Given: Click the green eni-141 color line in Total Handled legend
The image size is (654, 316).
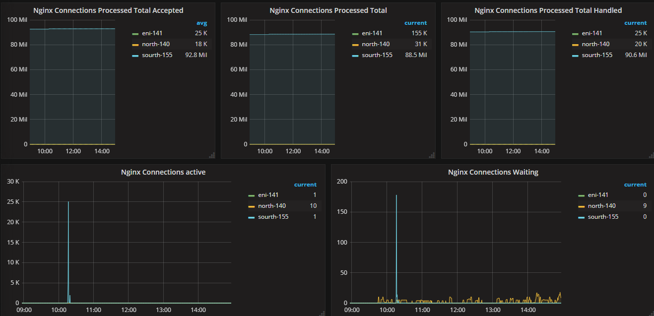Looking at the screenshot, I should [x=575, y=34].
